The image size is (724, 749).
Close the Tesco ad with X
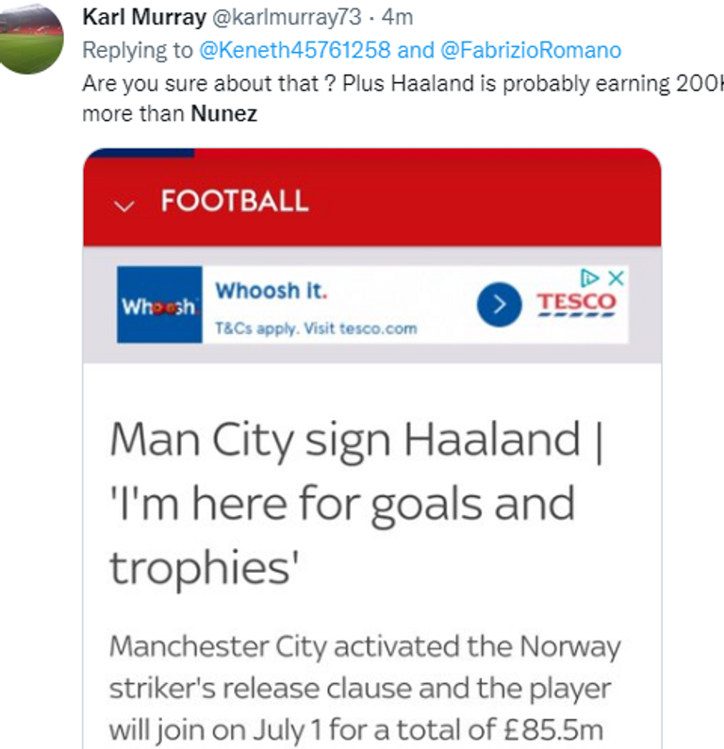click(x=615, y=278)
